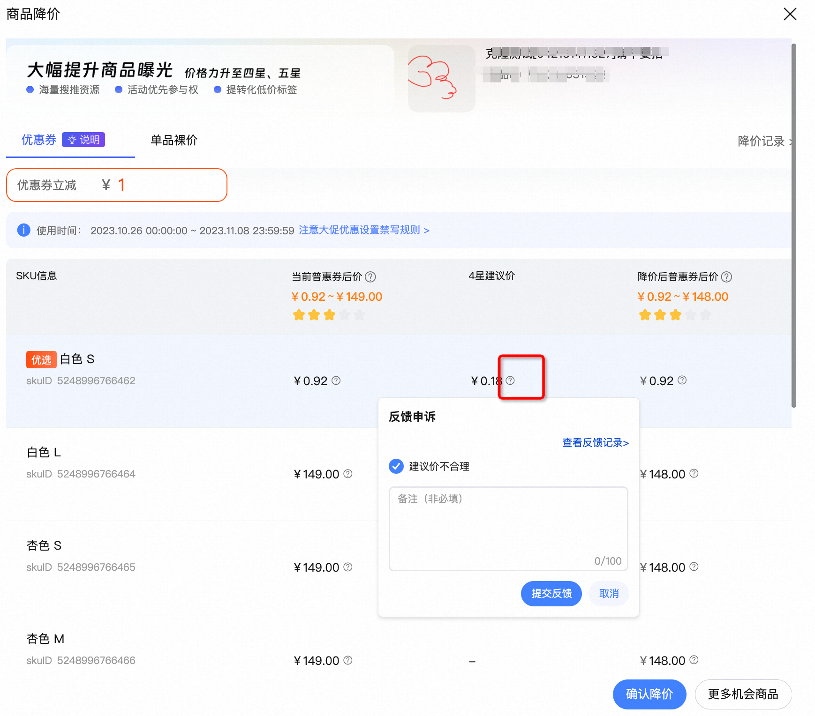Close the 商品降价 dialog
This screenshot has width=815, height=716.
[x=790, y=14]
